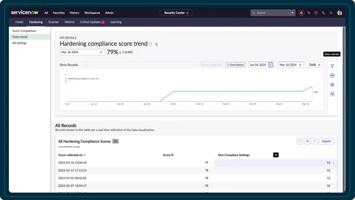355x200 pixels.
Task: Click the Security Center pill button
Action: point(176,13)
